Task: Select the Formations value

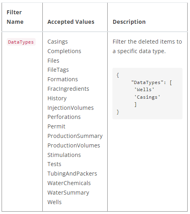Action: pyautogui.click(x=63, y=79)
